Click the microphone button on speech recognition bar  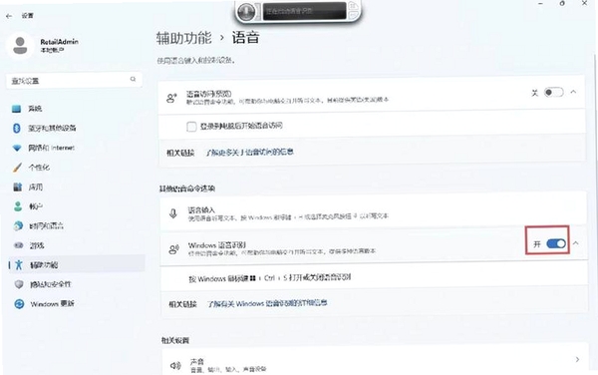point(246,11)
